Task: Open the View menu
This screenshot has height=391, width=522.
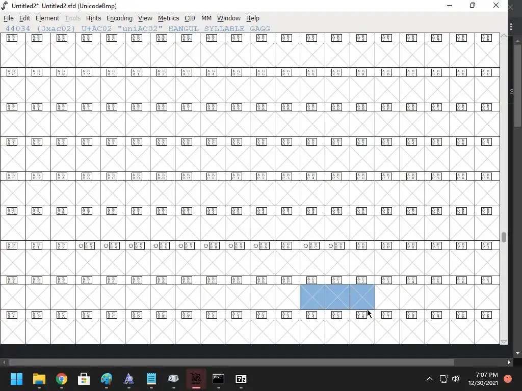Action: tap(145, 18)
